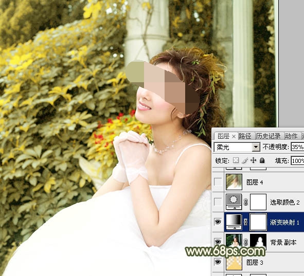Image resolution: width=304 pixels, height=276 pixels.
Task: Close the 图层 tab with its x
Action: [x=234, y=137]
